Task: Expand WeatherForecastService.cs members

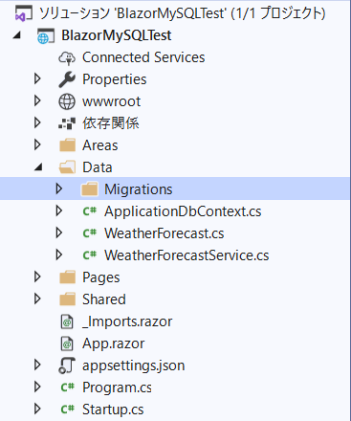Action: coord(59,255)
